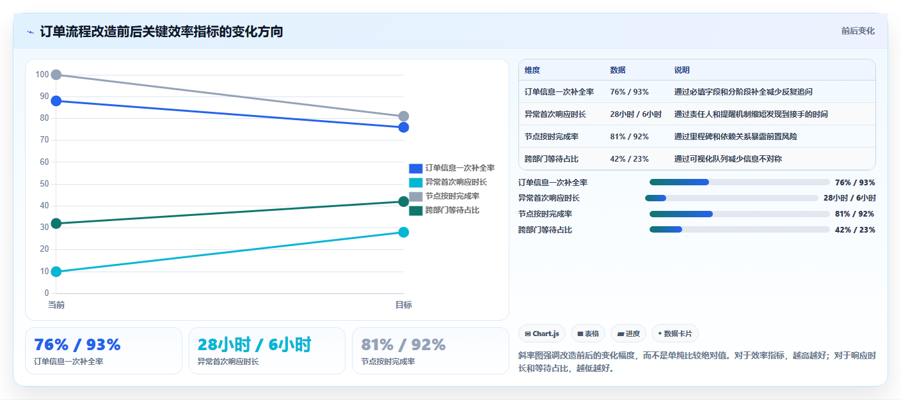901x400 pixels.
Task: Click the icon inside the Chart.js tag
Action: click(x=527, y=334)
